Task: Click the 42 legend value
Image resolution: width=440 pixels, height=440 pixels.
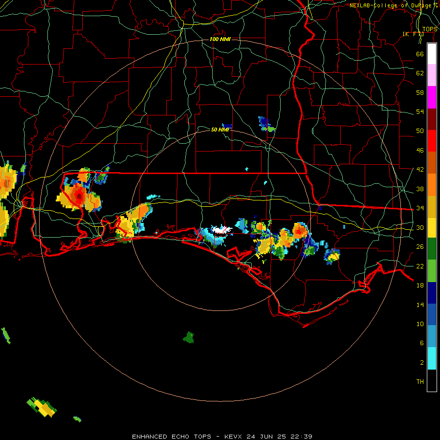Action: click(420, 170)
